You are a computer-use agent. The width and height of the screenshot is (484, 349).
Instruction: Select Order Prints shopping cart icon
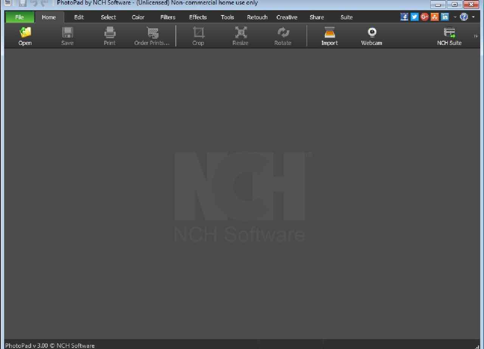[x=152, y=32]
